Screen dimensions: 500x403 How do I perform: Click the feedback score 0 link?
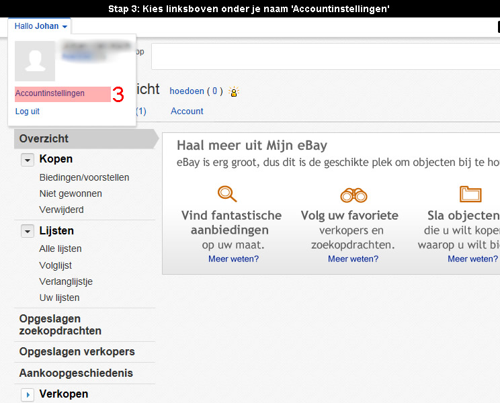(214, 91)
